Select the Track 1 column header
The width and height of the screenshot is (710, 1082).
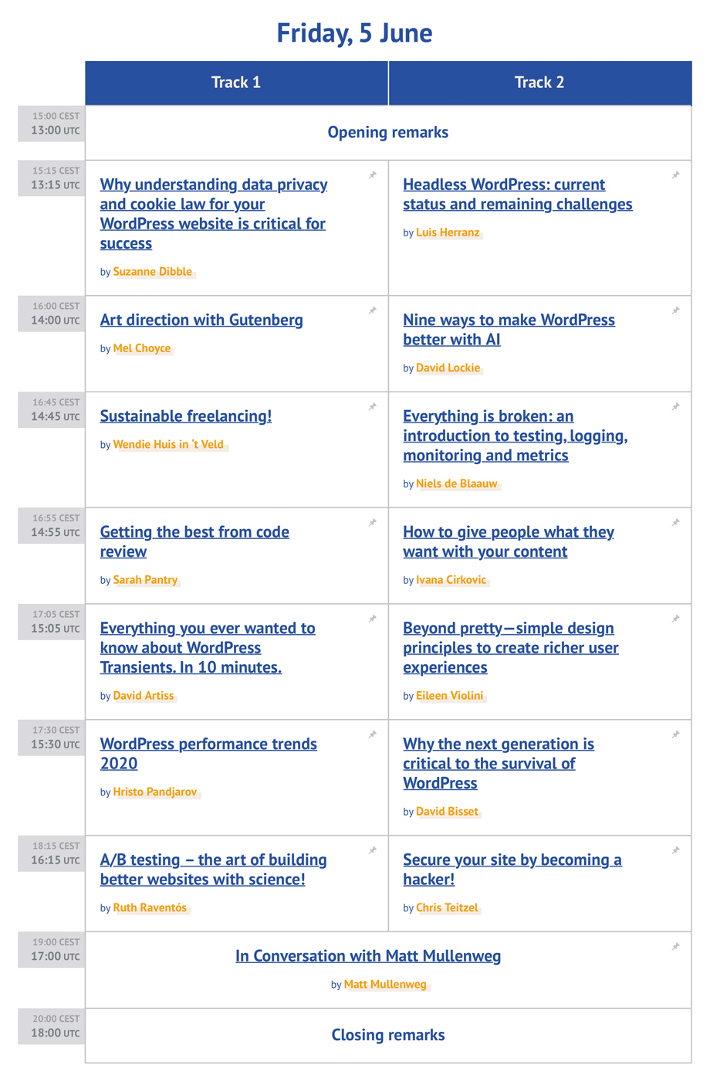(x=236, y=83)
